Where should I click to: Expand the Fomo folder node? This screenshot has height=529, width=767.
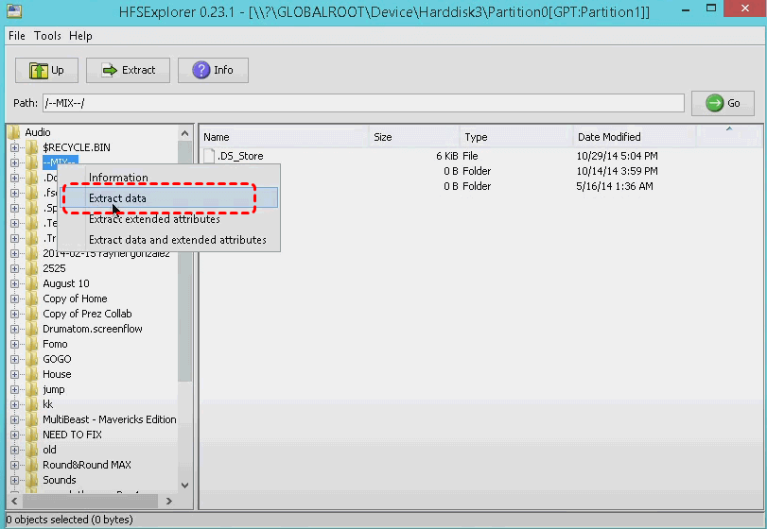click(15, 344)
